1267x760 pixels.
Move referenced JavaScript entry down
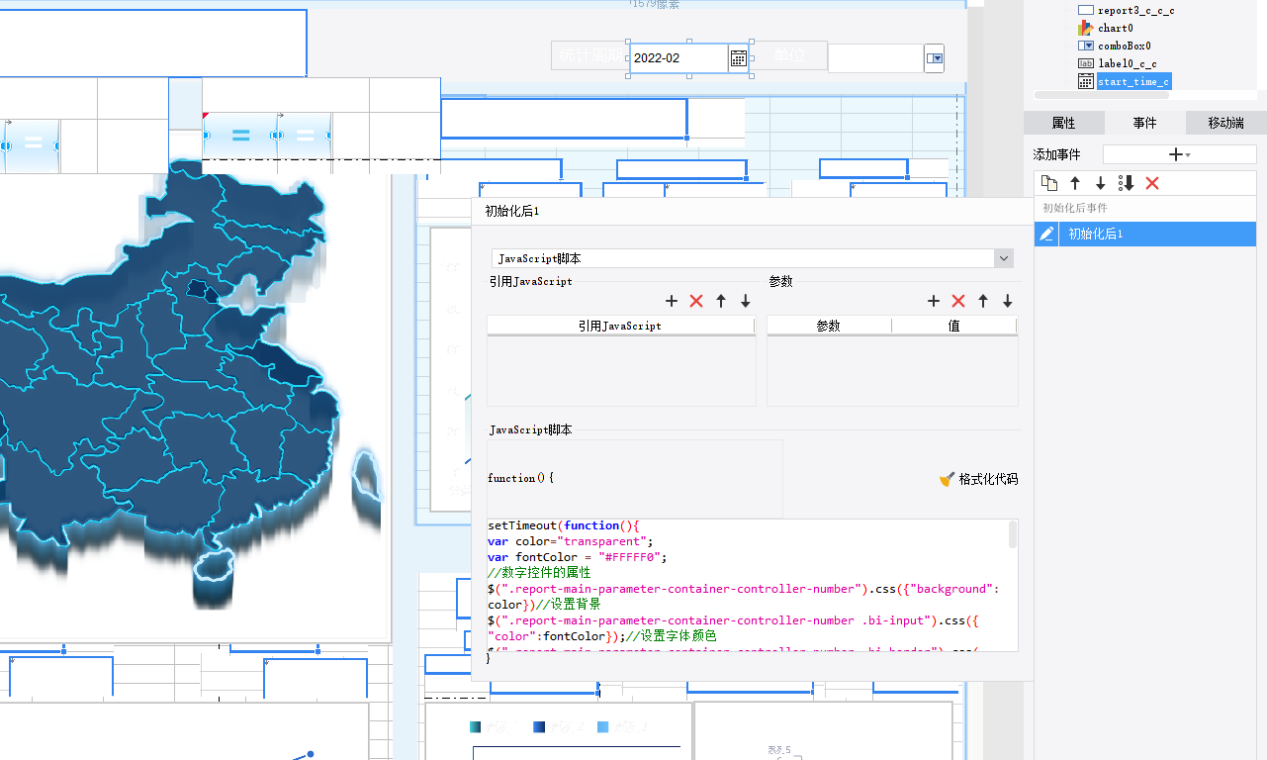pyautogui.click(x=746, y=301)
